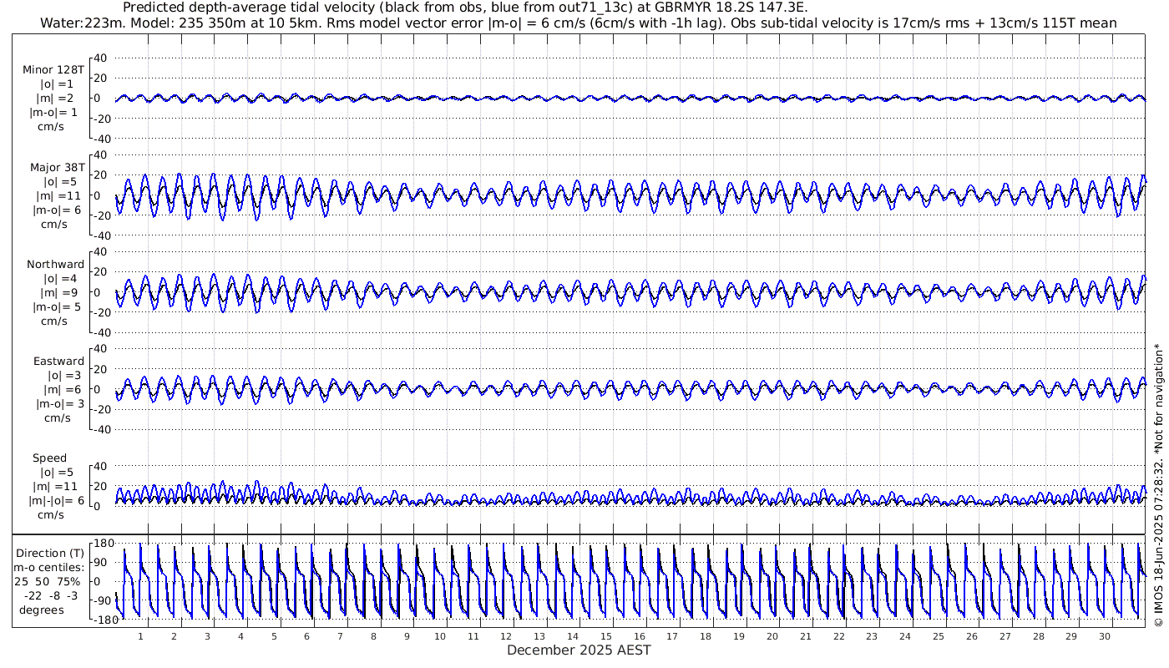Click day 21 on the date axis
Viewport: 1169px width, 668px height.
pyautogui.click(x=805, y=635)
